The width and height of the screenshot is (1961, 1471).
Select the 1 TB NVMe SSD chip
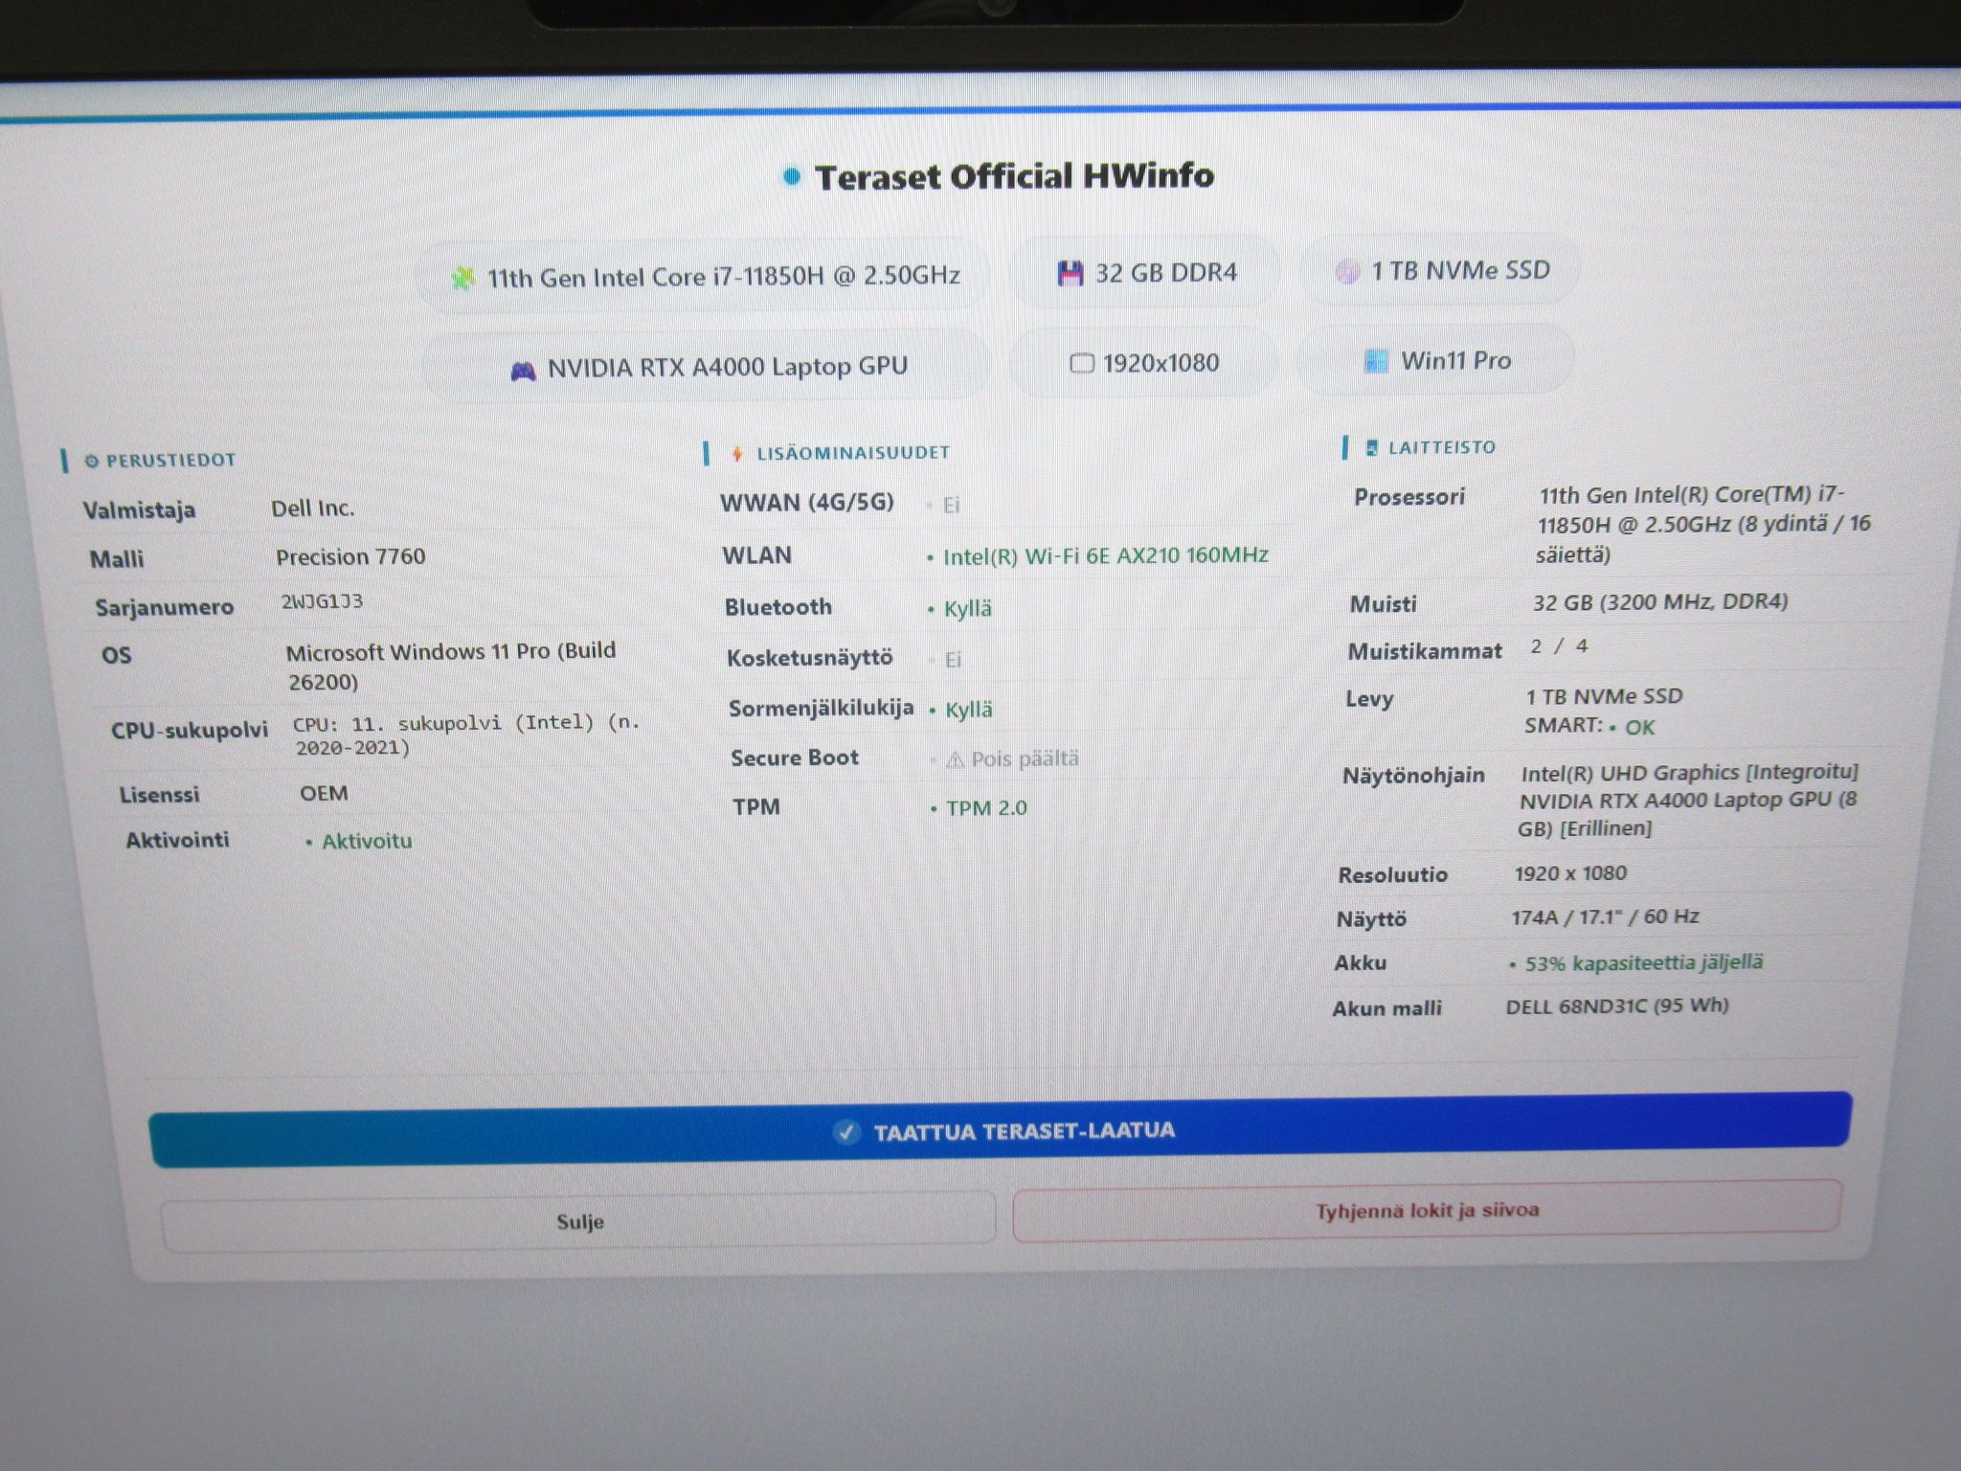coord(1440,271)
